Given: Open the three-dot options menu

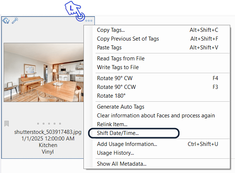Looking at the screenshot, I should (89, 21).
